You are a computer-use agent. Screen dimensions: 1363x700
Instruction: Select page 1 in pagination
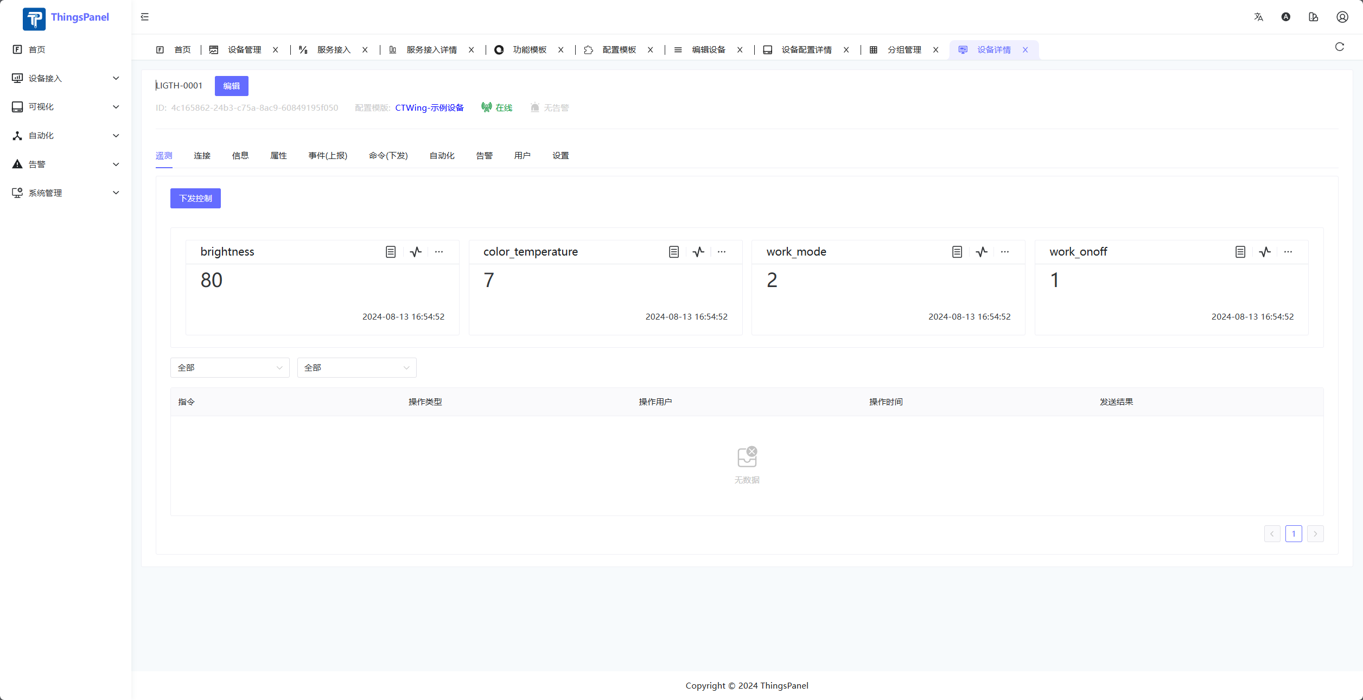1293,533
